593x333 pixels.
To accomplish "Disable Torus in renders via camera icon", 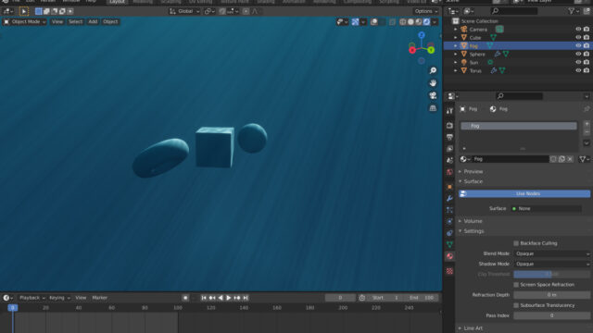I will (587, 70).
